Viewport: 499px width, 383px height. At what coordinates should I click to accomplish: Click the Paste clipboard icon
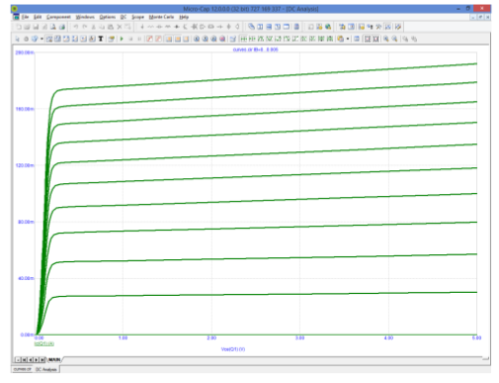click(x=111, y=27)
